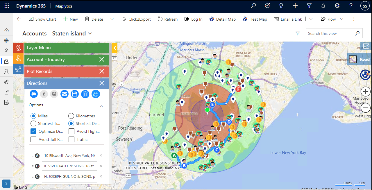Open the notifications bell
Image resolution: width=372 pixels, height=190 pixels.
[x=323, y=6]
